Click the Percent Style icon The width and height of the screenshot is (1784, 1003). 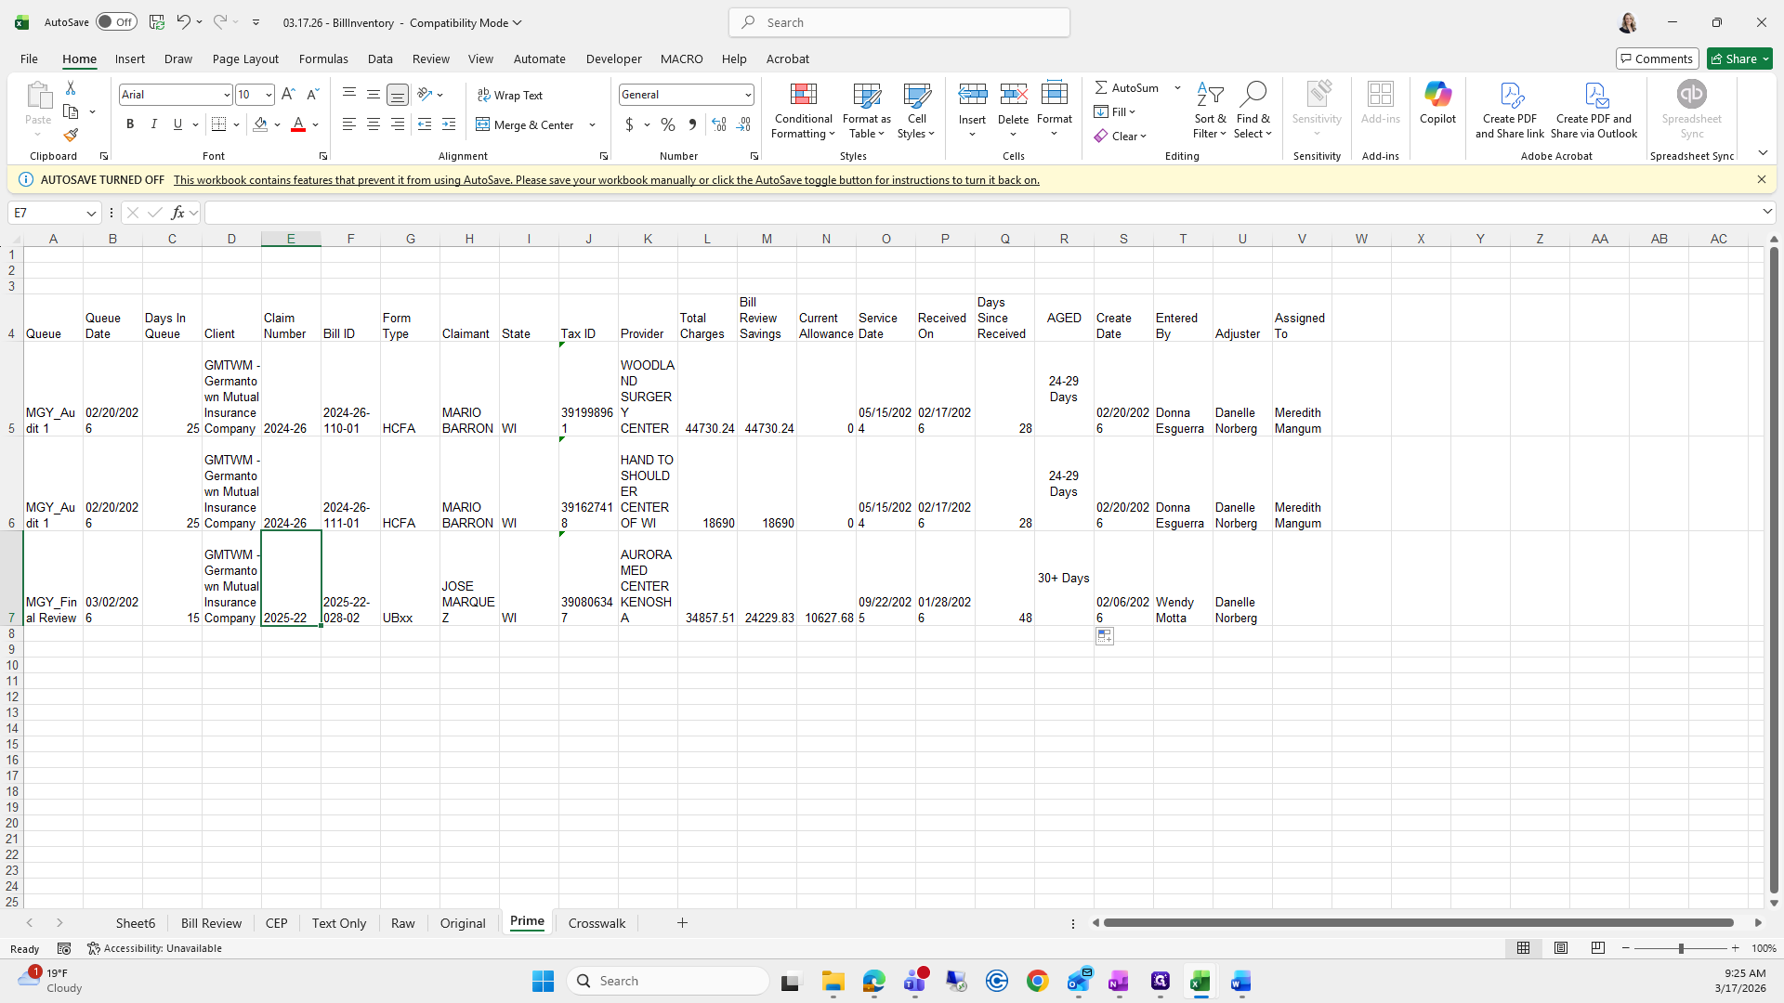668,124
